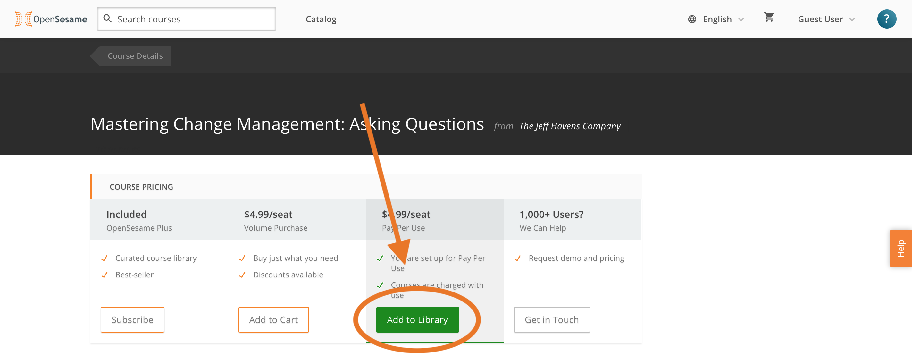The image size is (912, 356).
Task: Go back via Course Details breadcrumb
Action: click(131, 56)
